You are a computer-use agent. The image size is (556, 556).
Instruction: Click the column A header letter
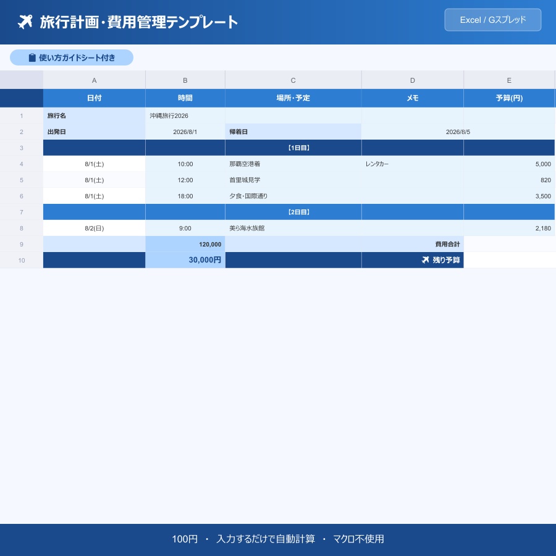[x=94, y=80]
